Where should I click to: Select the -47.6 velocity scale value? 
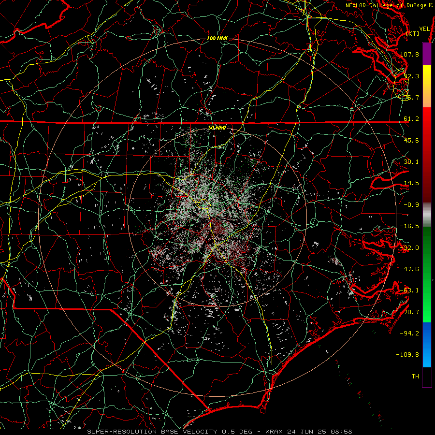409,269
